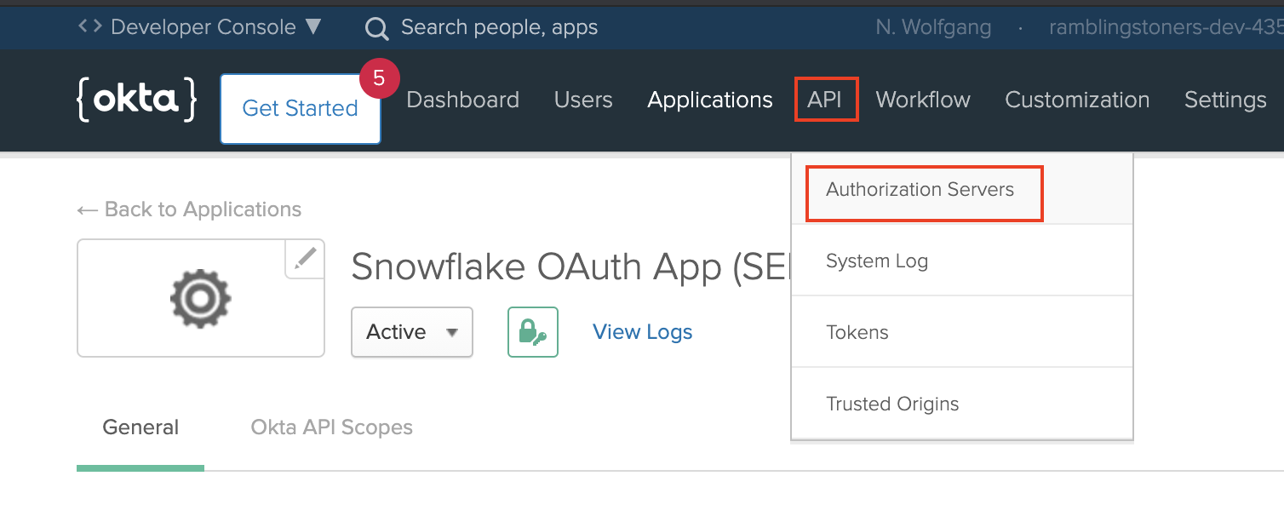The image size is (1284, 516).
Task: Click the Search people, apps input field
Action: click(x=501, y=26)
